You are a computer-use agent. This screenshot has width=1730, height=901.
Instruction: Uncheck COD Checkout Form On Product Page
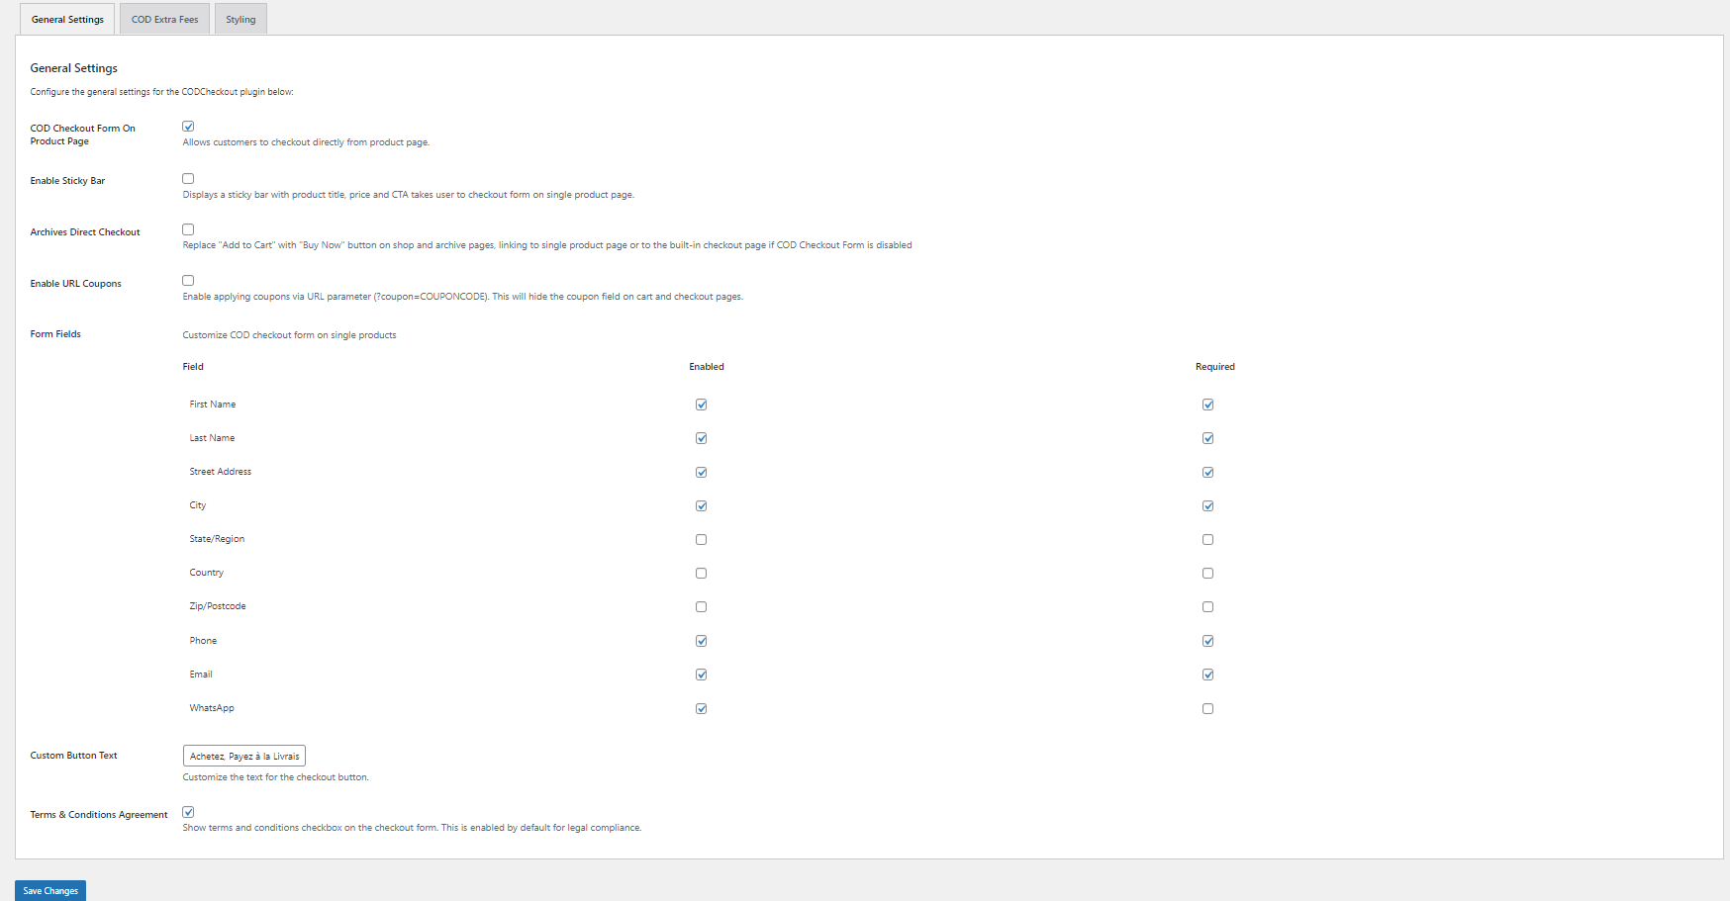point(188,127)
